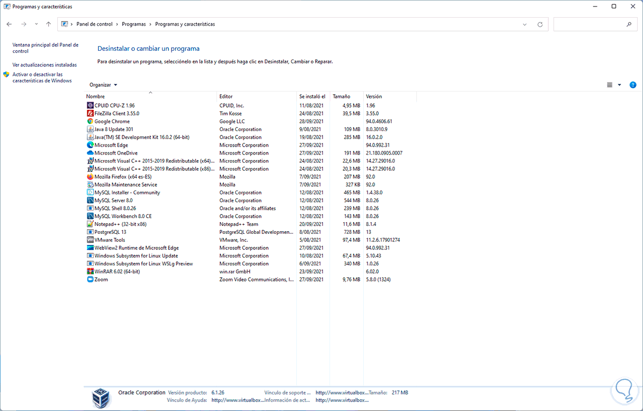This screenshot has width=643, height=411.
Task: Select the Windows Subsystem for Linux WSLg Preview icon
Action: click(90, 264)
